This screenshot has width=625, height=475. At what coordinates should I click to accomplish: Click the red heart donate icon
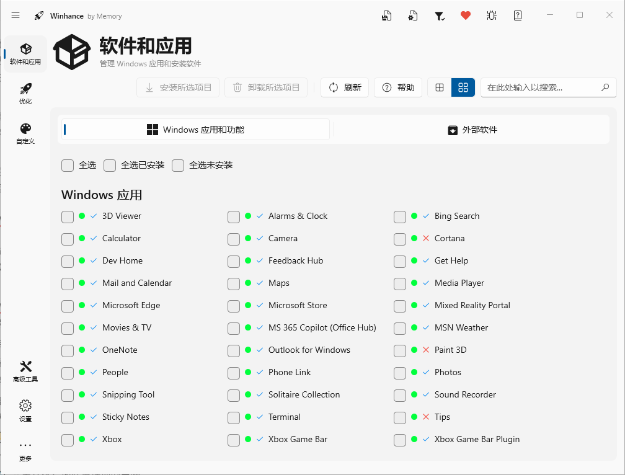(x=466, y=15)
